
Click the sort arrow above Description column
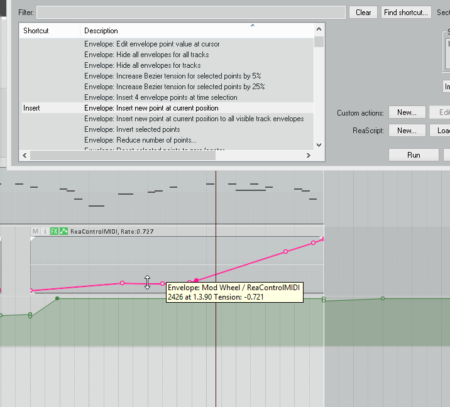[253, 26]
